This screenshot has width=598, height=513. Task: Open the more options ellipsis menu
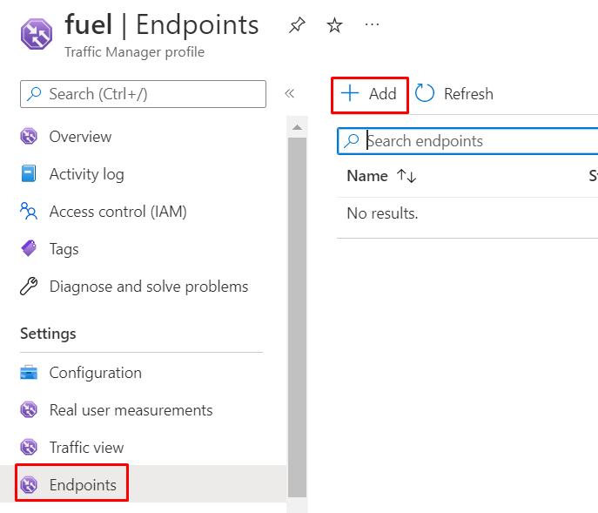click(x=372, y=24)
